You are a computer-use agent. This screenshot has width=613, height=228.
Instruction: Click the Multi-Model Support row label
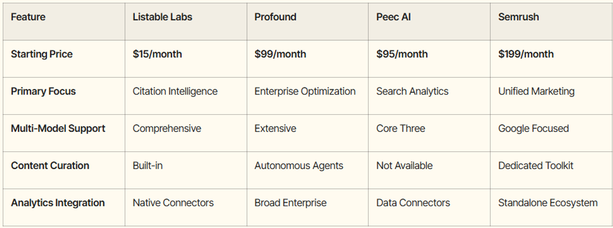pos(58,128)
